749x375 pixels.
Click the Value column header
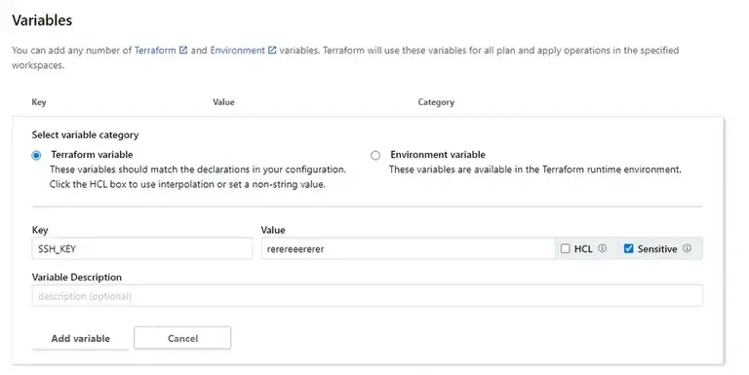click(223, 102)
